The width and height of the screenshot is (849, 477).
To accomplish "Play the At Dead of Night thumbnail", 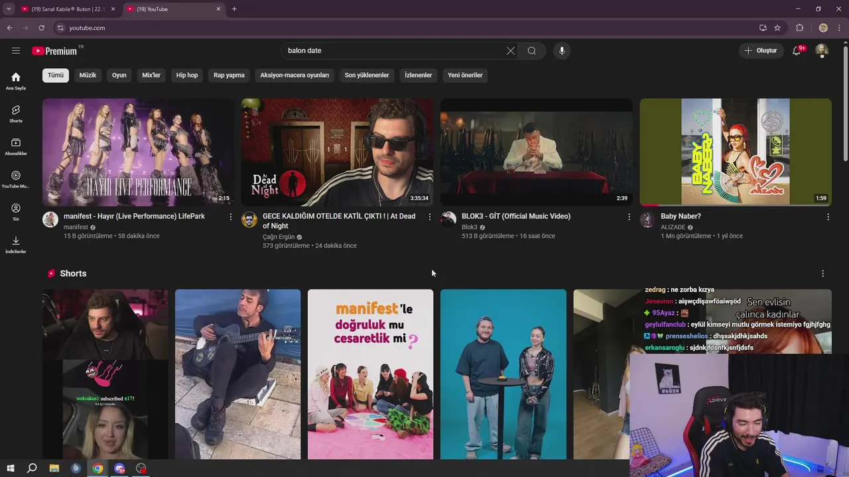I will pos(337,152).
